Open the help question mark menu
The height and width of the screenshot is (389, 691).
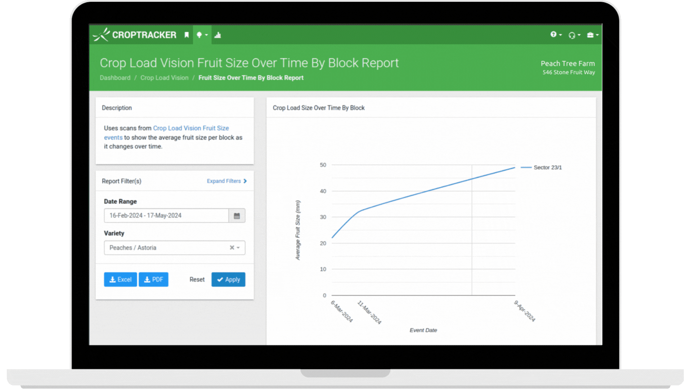click(556, 35)
